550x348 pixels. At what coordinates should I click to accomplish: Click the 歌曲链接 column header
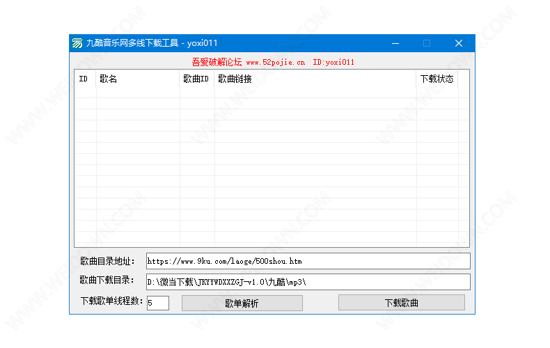tap(315, 79)
